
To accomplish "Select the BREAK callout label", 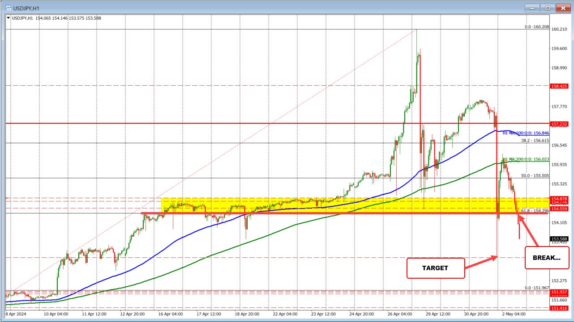I will tap(547, 257).
